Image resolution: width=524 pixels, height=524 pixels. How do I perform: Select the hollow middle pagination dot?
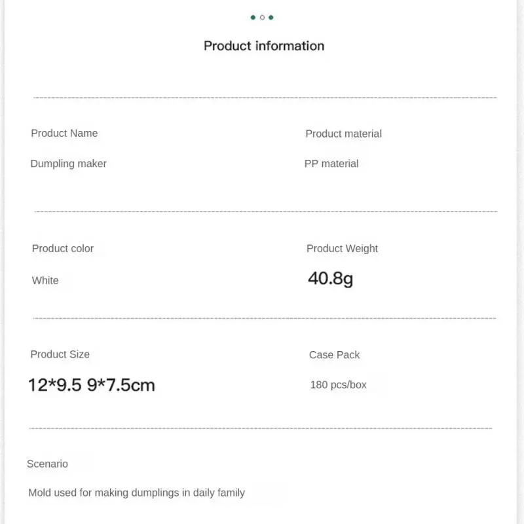coord(262,18)
